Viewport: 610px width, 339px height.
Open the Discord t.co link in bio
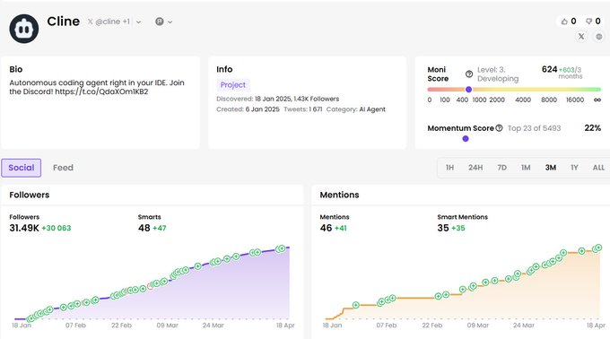pos(101,91)
